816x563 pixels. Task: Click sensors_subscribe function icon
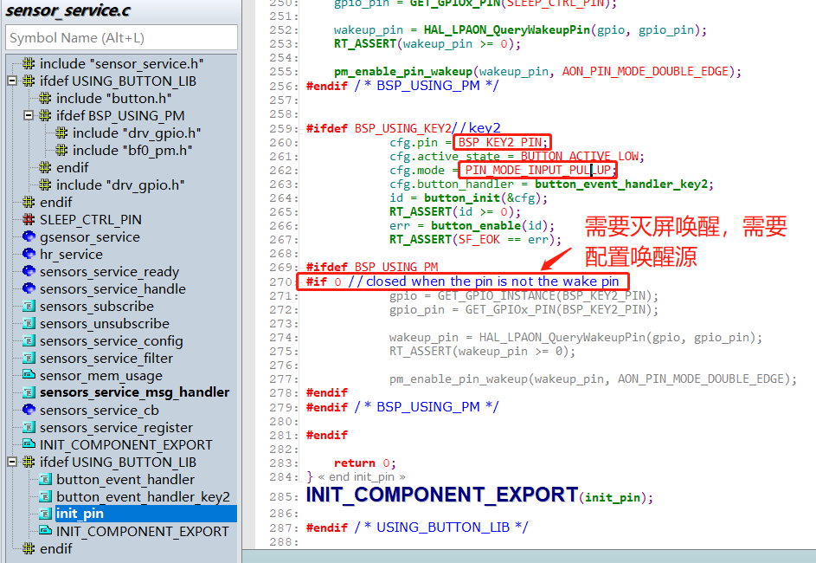pyautogui.click(x=29, y=307)
